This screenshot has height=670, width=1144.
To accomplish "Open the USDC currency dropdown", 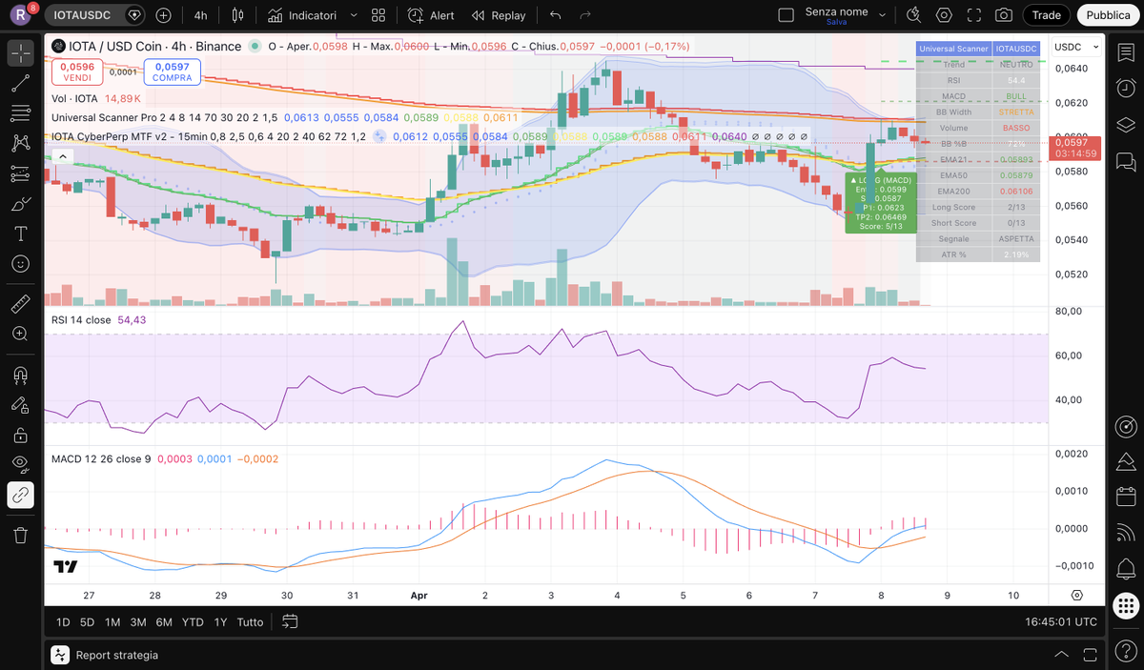I will tap(1077, 47).
